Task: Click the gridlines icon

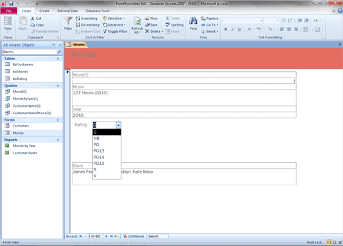Action: click(x=305, y=29)
